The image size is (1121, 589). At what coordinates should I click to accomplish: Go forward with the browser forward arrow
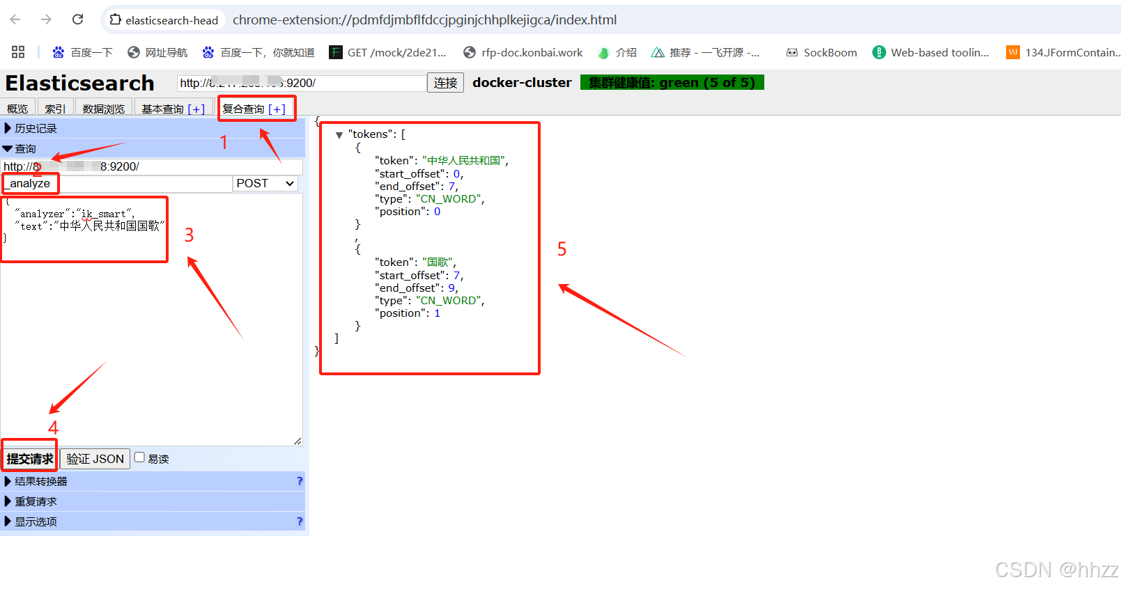46,19
